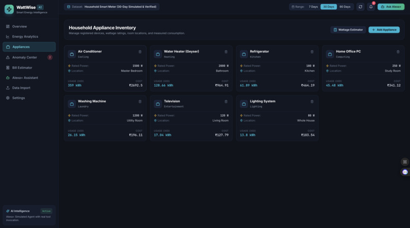Click the ₹341.12 cost value
The height and width of the screenshot is (228, 410).
coord(394,85)
